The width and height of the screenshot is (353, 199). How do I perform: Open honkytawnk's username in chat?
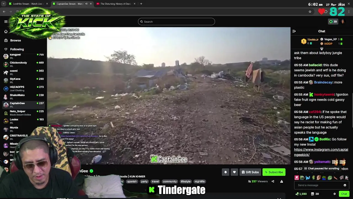tap(324, 95)
